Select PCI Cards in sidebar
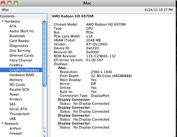The height and width of the screenshot is (137, 177). 17,85
